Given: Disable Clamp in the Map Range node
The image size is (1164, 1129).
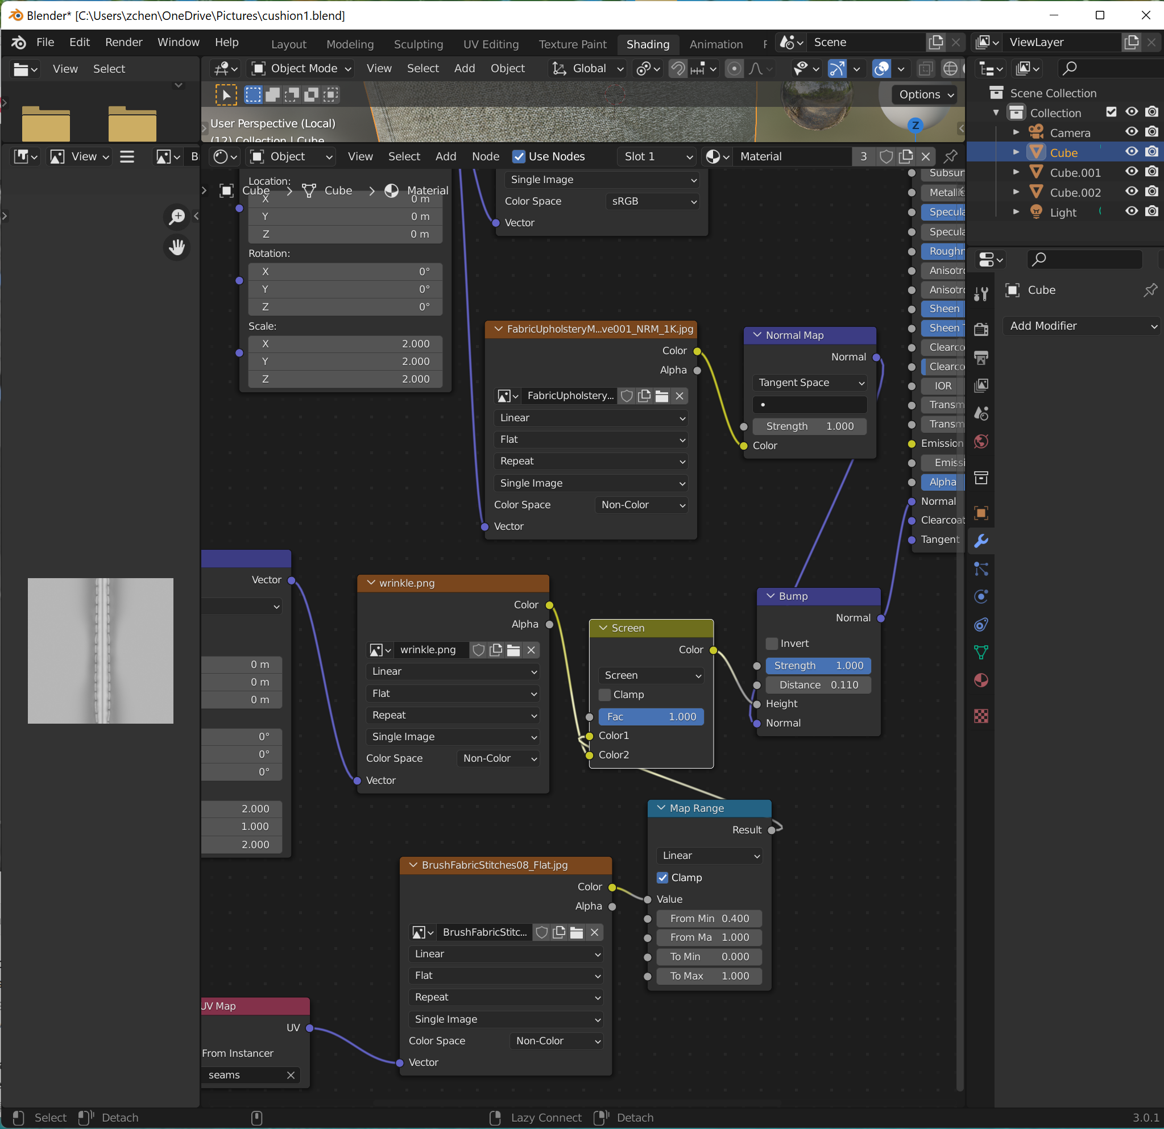Looking at the screenshot, I should (663, 877).
